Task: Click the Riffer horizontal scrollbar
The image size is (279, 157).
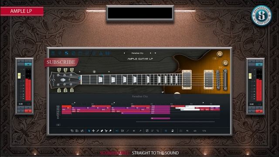Action: (175, 122)
